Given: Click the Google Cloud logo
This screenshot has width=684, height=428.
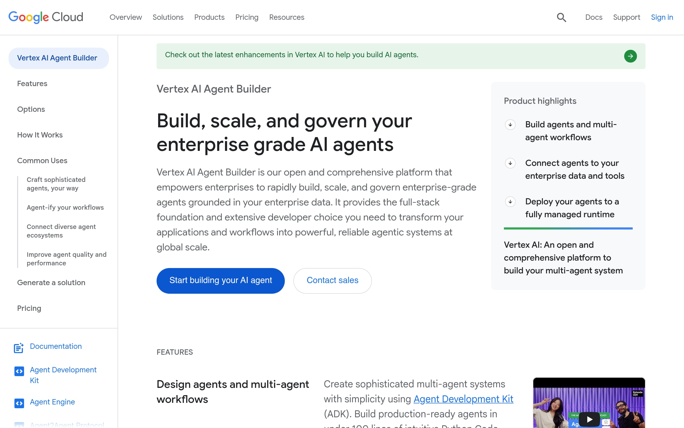Looking at the screenshot, I should [45, 17].
